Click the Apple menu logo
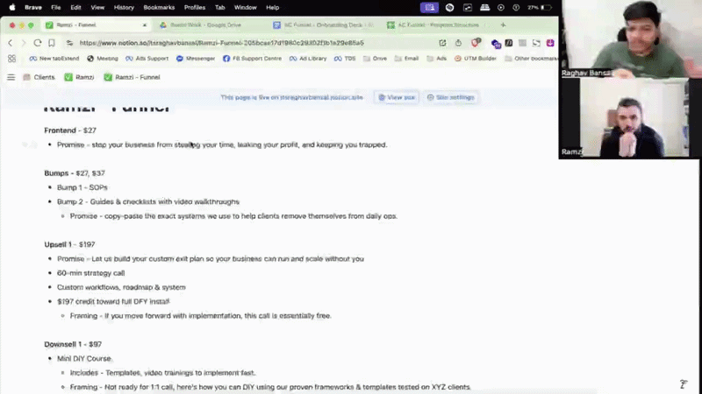 [12, 7]
